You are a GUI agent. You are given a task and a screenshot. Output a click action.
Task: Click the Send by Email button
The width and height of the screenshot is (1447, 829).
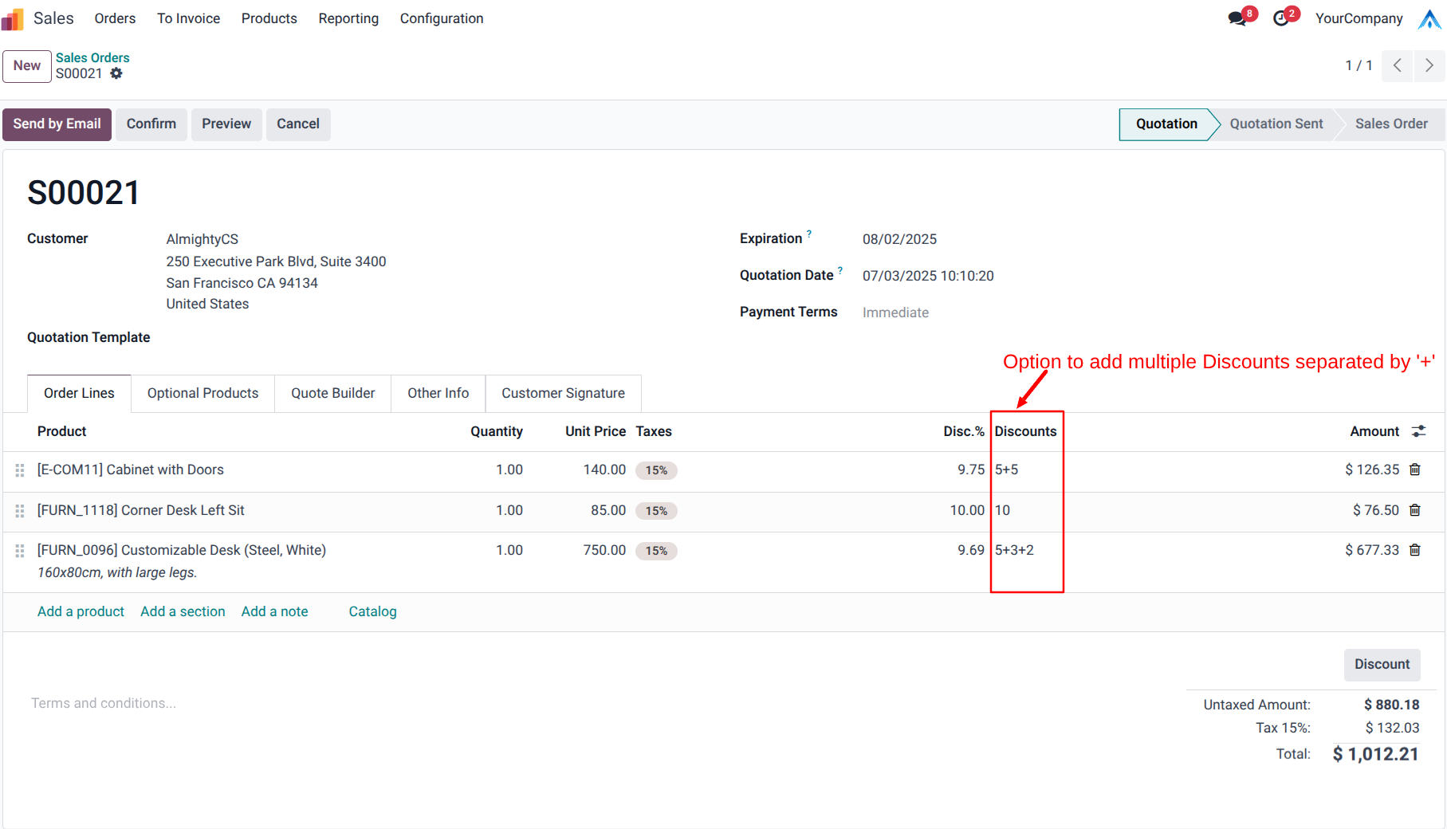click(x=57, y=124)
